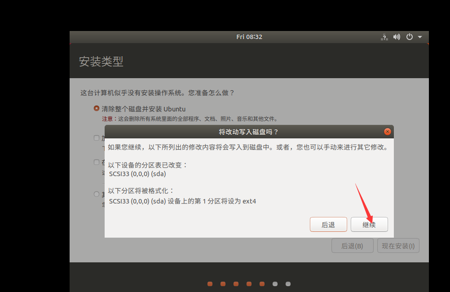
Task: Click the 继续 button in the dialog
Action: pyautogui.click(x=369, y=225)
